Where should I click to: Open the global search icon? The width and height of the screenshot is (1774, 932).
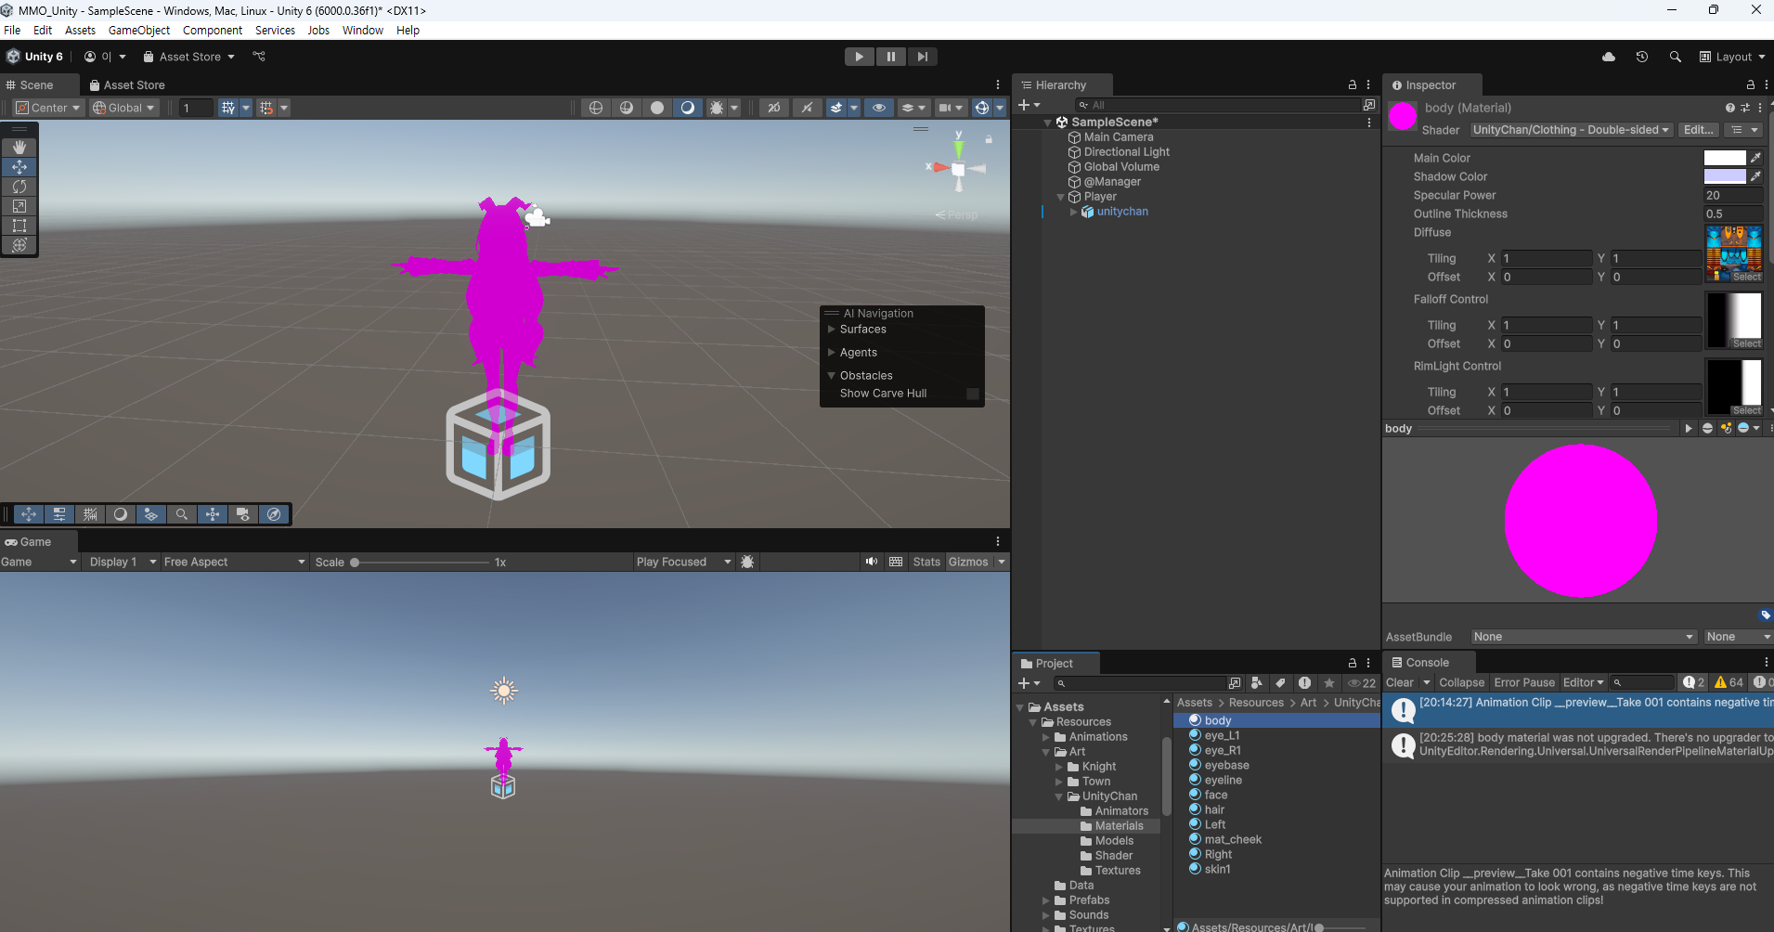pos(1676,57)
